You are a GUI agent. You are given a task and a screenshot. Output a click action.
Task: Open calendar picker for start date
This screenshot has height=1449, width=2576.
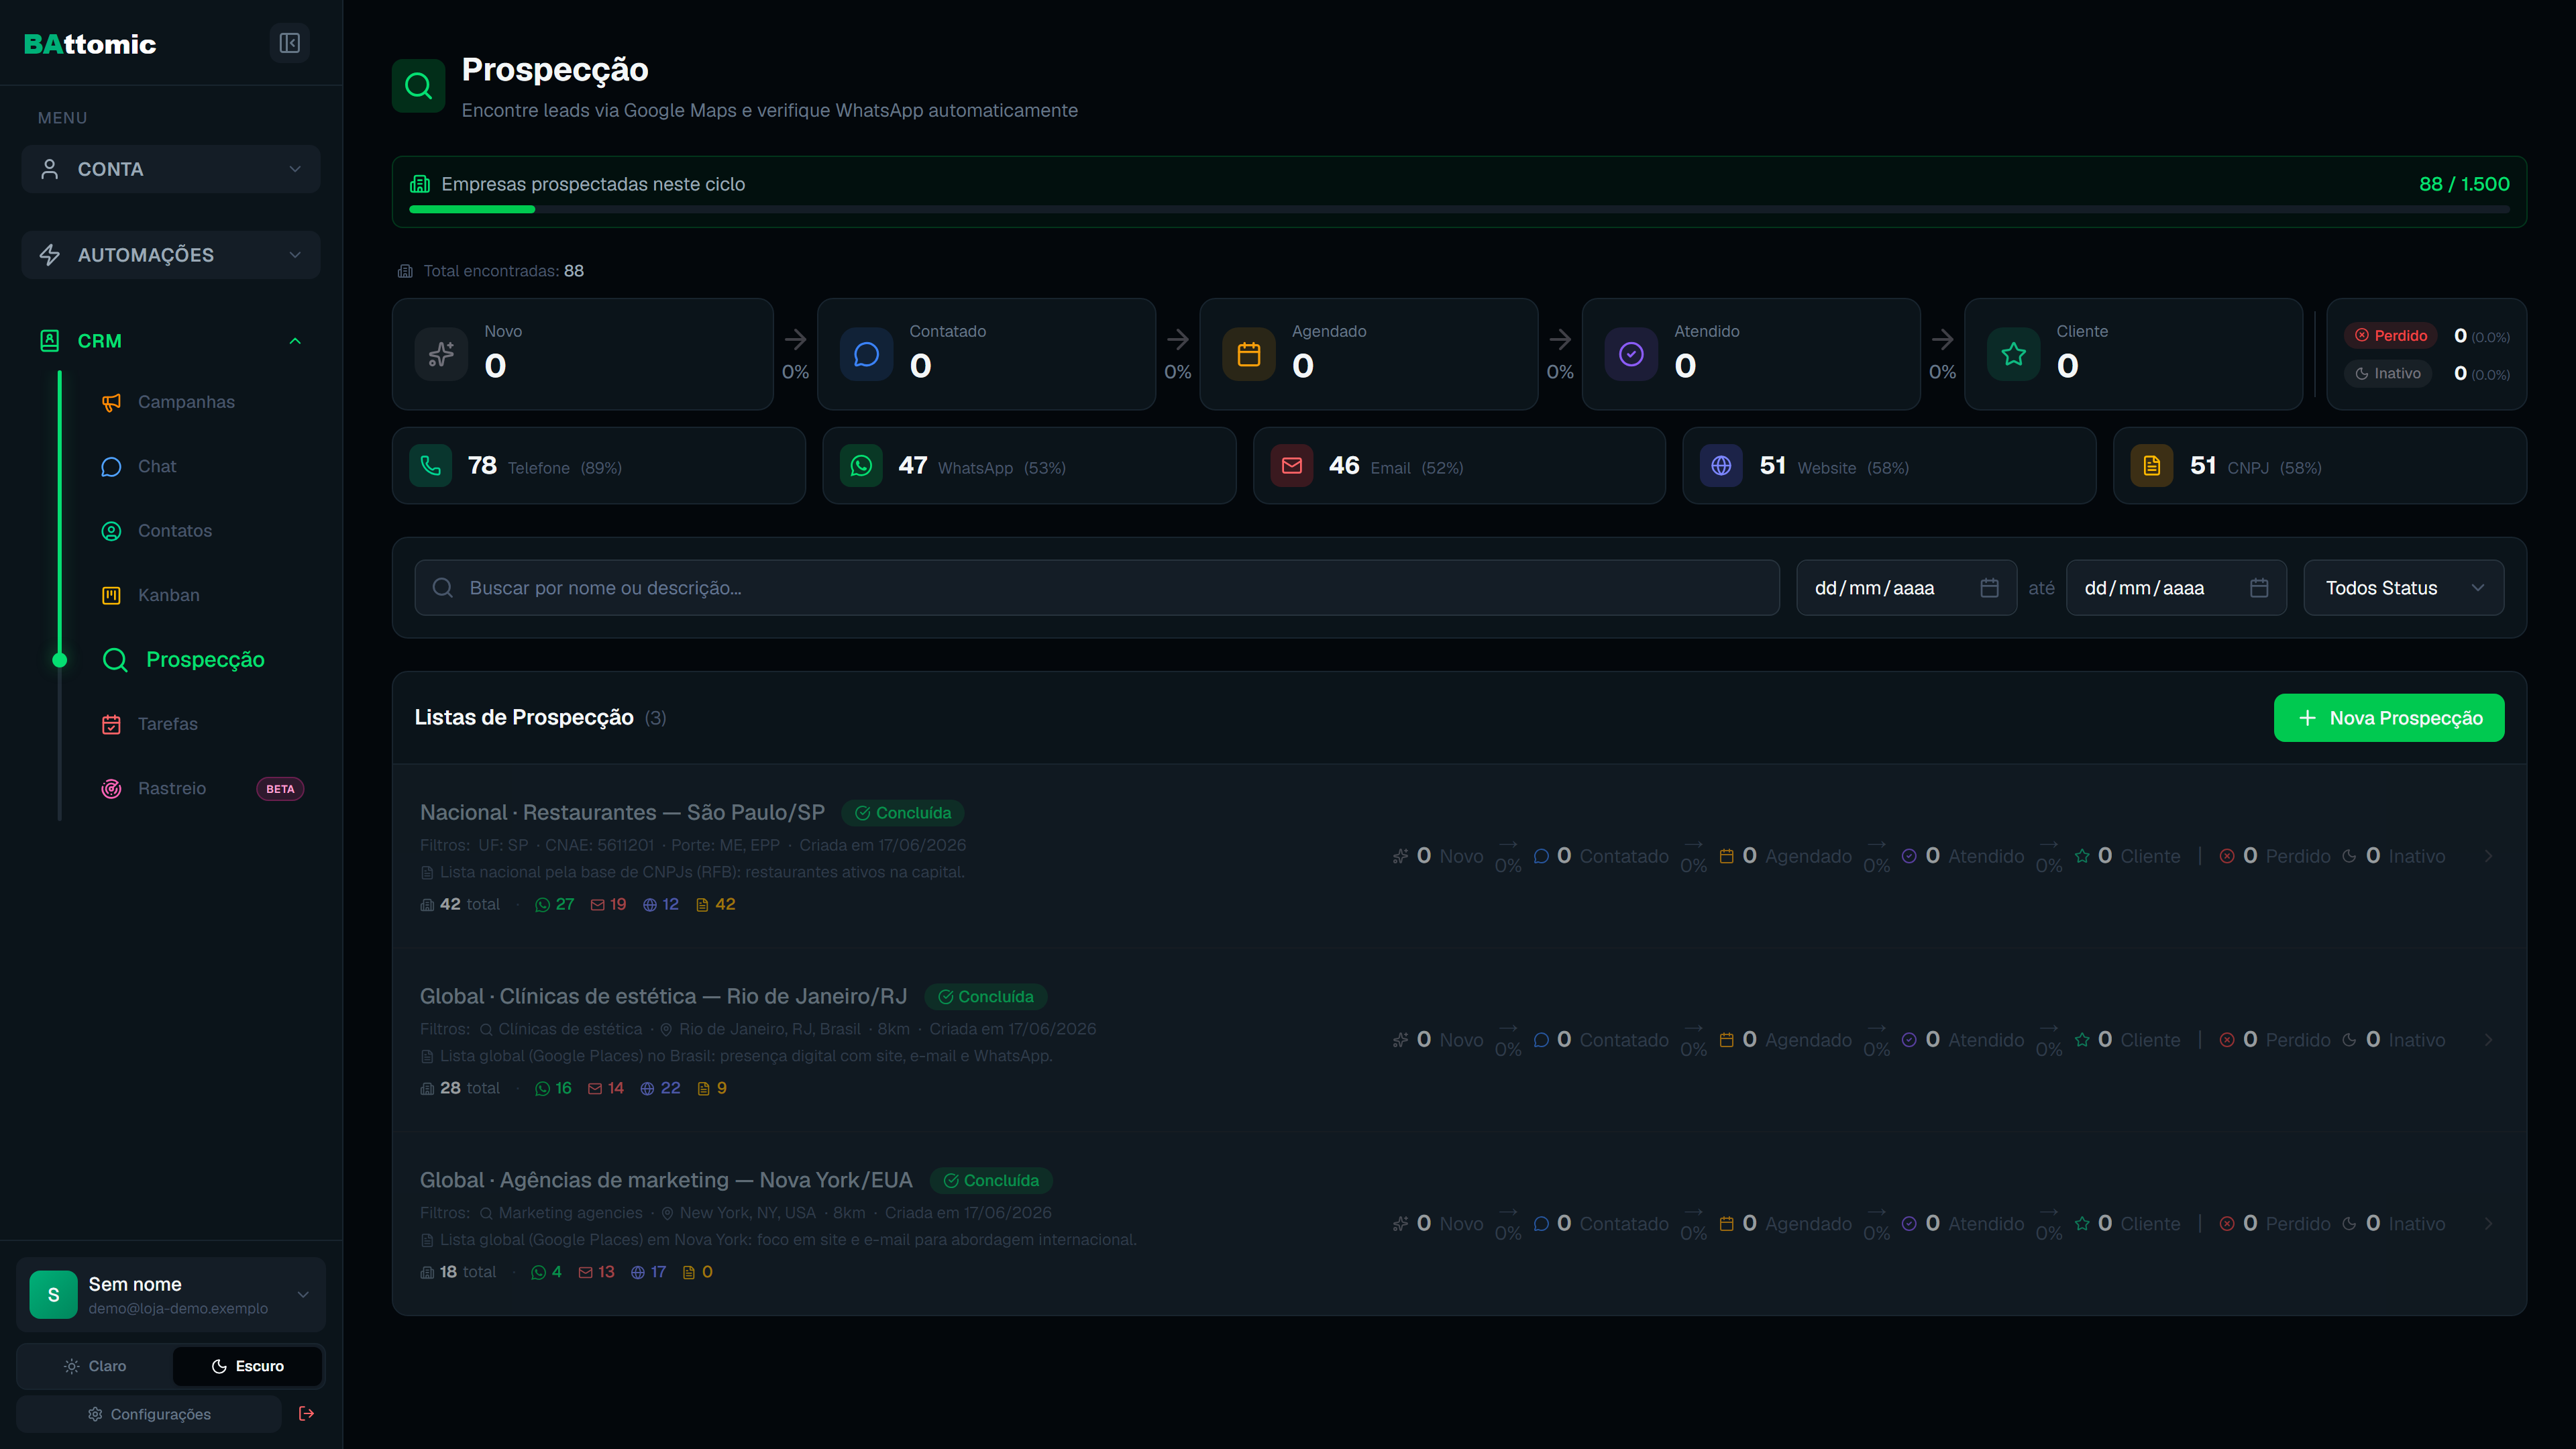tap(1989, 588)
